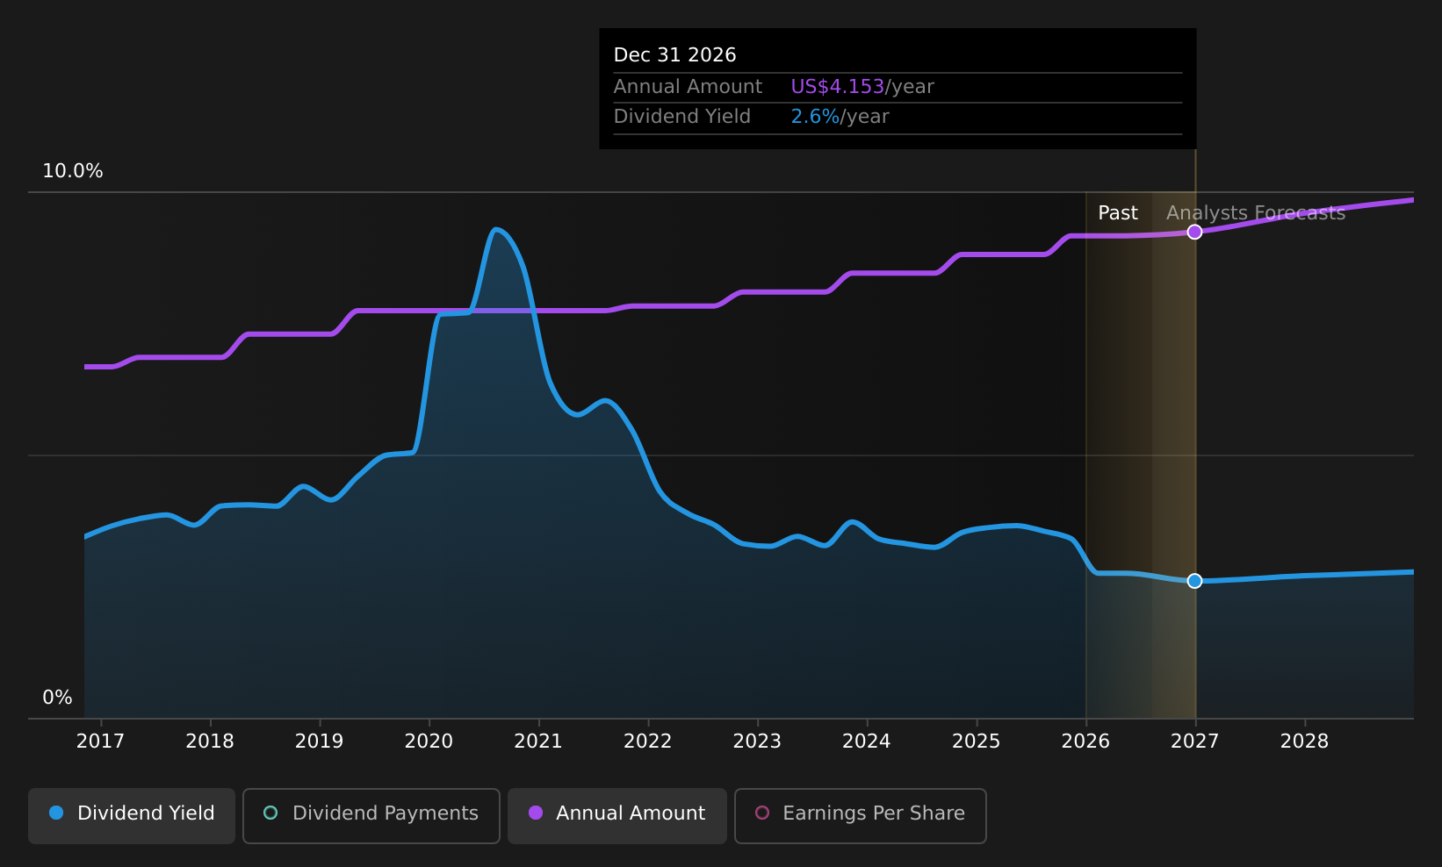Select the 2022 label on the x-axis
The width and height of the screenshot is (1442, 867).
click(648, 742)
